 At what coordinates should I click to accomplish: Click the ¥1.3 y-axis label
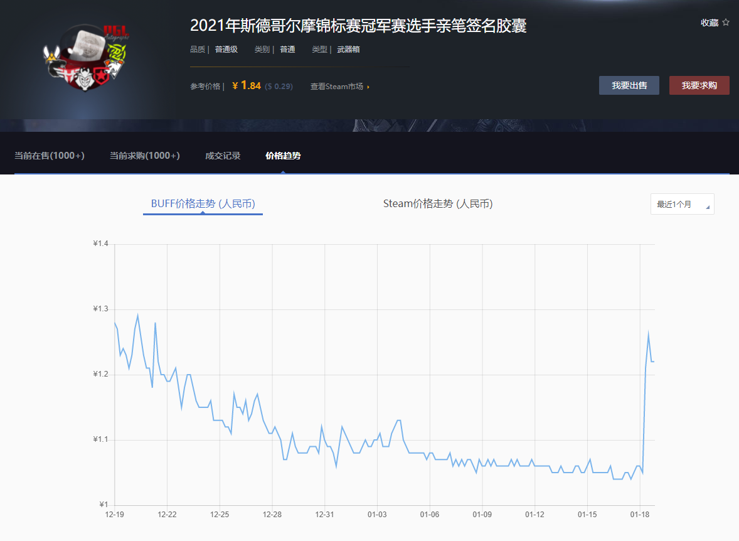click(100, 309)
